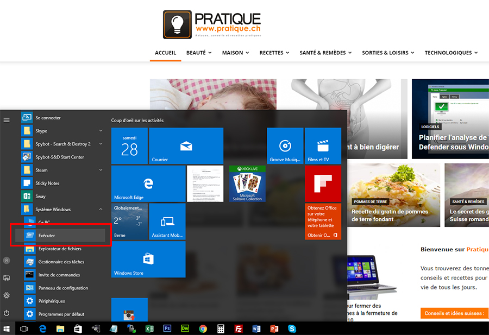
Task: Expand the Skype folder chevron
Action: click(101, 131)
